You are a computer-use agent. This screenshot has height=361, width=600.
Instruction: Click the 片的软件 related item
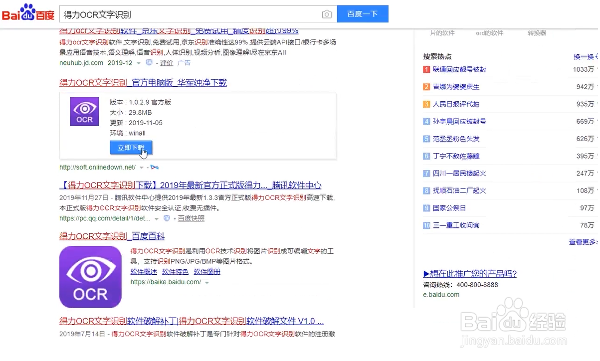[x=442, y=33]
